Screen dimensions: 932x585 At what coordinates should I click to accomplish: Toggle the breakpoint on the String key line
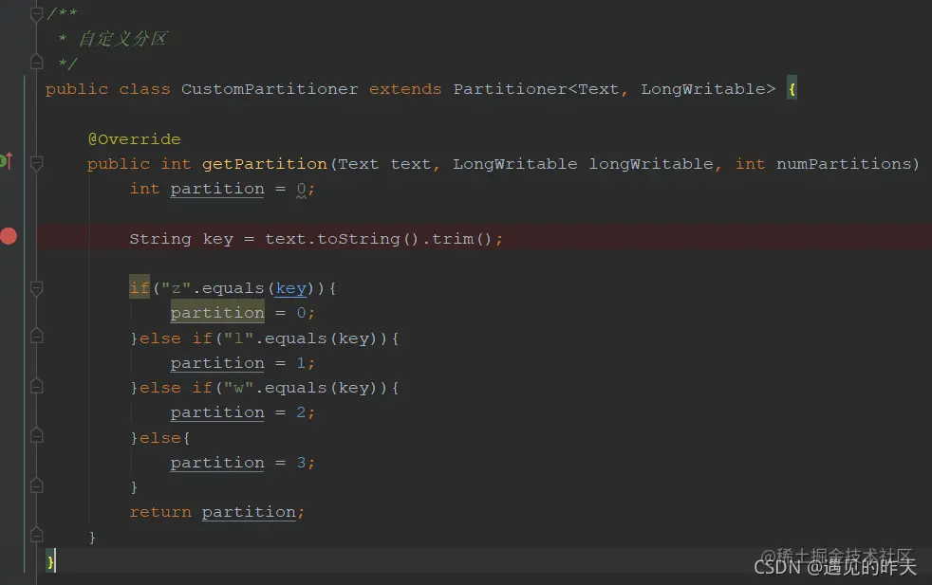point(9,236)
